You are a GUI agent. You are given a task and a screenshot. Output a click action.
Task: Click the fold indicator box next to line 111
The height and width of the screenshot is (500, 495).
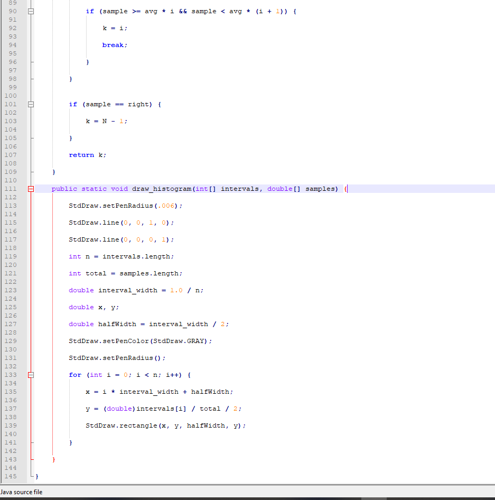(30, 189)
